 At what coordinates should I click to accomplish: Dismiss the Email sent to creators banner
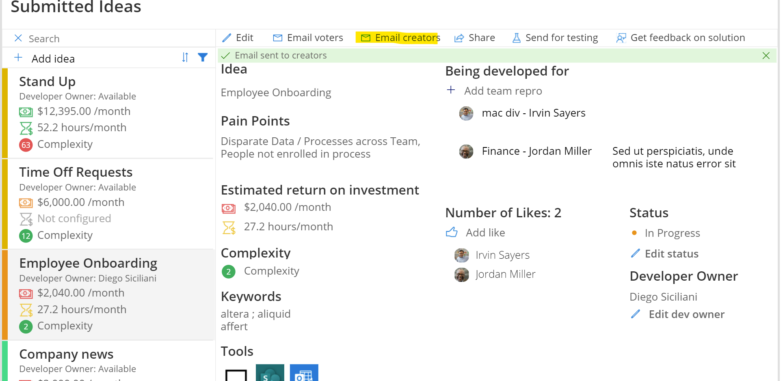pyautogui.click(x=766, y=56)
